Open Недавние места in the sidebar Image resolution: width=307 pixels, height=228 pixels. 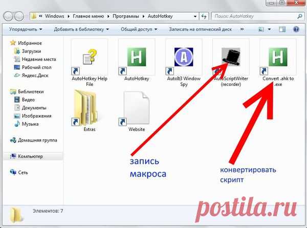point(39,59)
